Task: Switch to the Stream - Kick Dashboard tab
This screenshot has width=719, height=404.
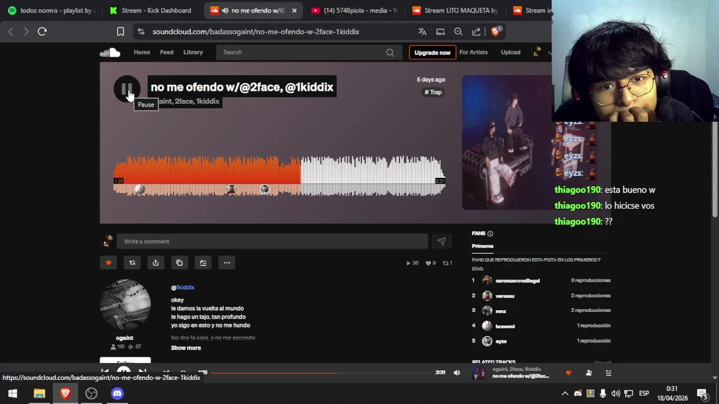Action: pos(151,10)
